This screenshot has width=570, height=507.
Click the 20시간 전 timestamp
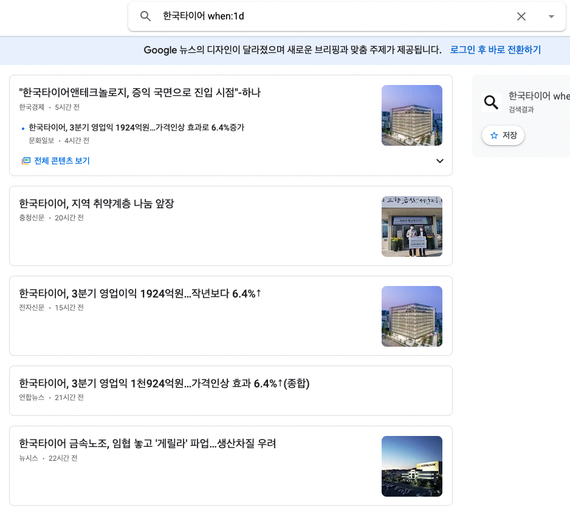coord(69,217)
